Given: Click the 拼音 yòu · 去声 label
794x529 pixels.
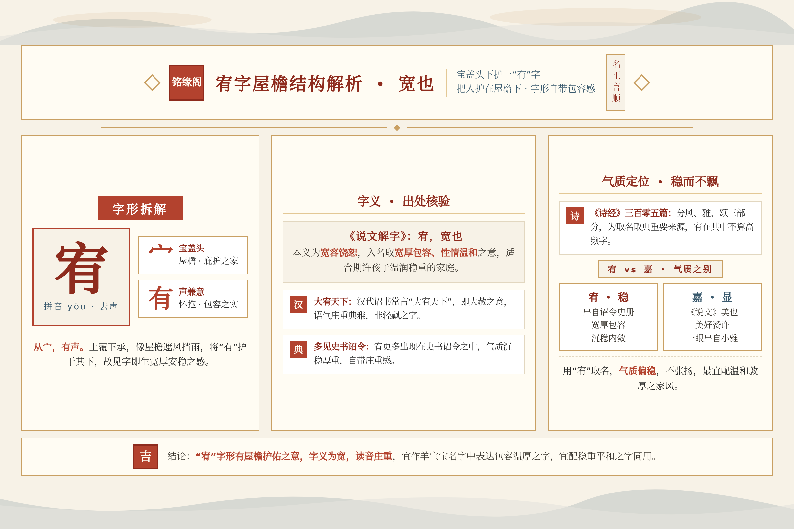Looking at the screenshot, I should coord(81,306).
